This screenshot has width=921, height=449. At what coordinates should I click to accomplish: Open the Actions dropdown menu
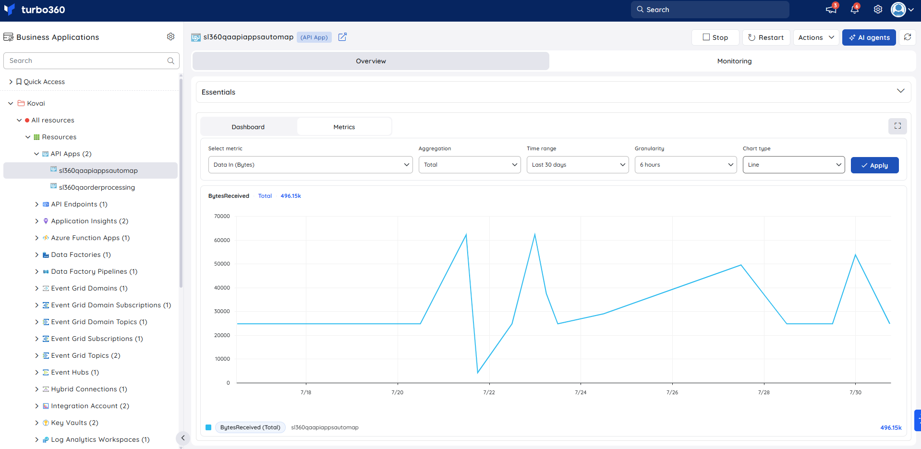pos(816,37)
